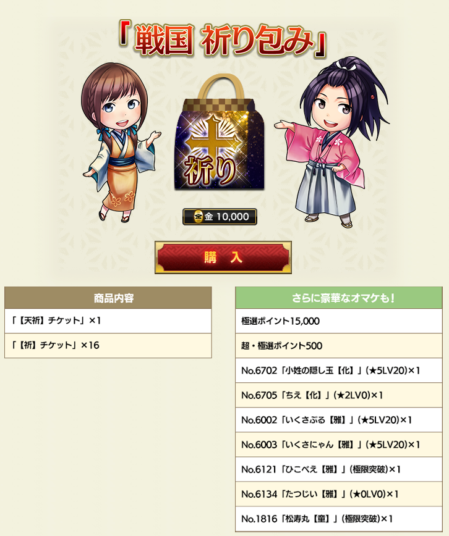Viewport: 449px width, 536px height.
Task: Click the 戦国 祈り包み title banner
Action: [x=223, y=40]
